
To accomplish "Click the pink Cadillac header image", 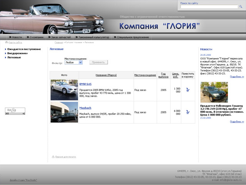I will pyautogui.click(x=52, y=18).
